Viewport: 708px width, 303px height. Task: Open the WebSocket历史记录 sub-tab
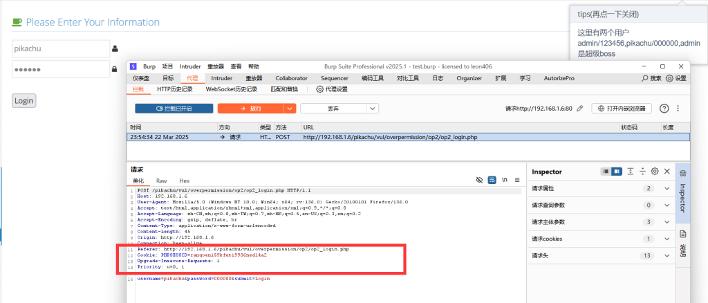coord(232,89)
